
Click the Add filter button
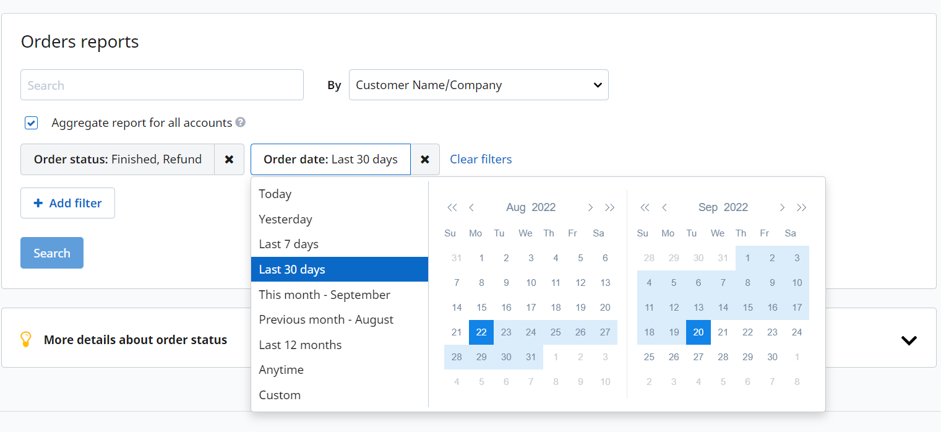click(x=67, y=203)
